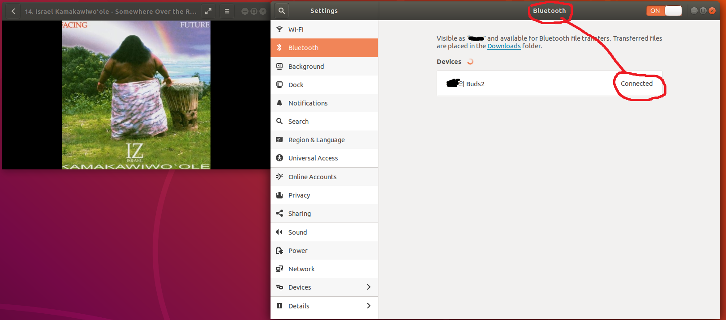
Task: Click the Sound speaker icon
Action: click(279, 232)
